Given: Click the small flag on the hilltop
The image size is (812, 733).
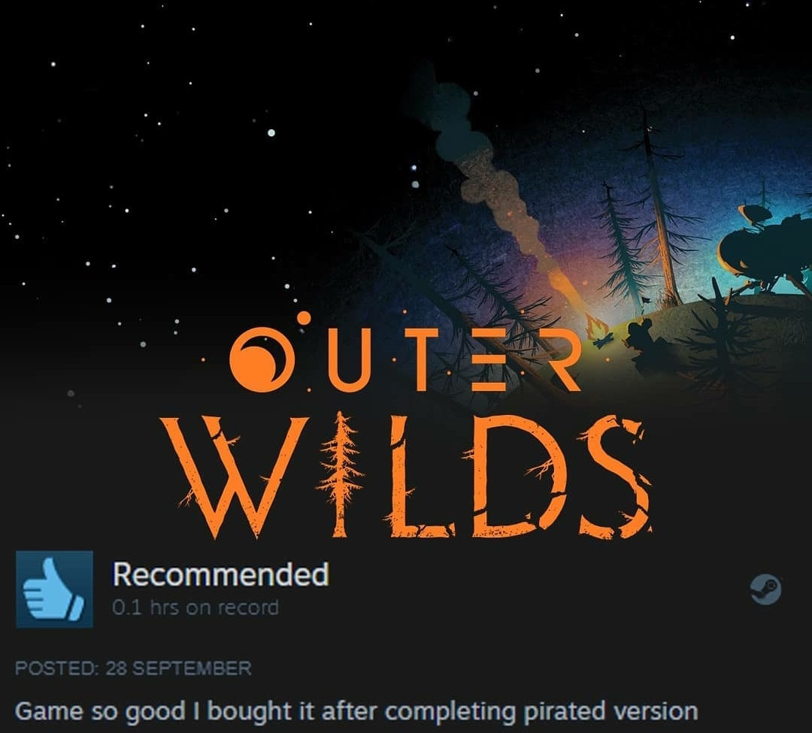Looking at the screenshot, I should 646,300.
